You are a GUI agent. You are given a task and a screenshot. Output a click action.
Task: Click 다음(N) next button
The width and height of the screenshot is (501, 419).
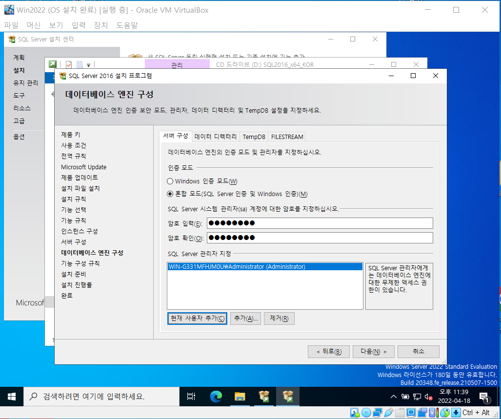[x=373, y=352]
